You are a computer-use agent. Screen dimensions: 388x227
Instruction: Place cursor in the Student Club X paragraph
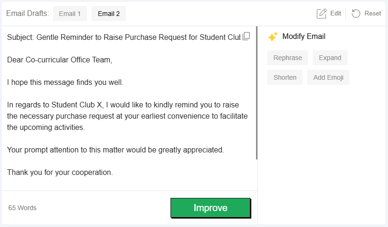tap(127, 116)
